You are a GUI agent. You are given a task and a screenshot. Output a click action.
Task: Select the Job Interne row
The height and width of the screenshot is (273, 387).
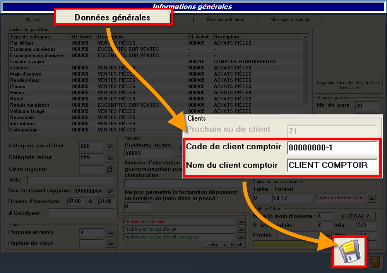tap(96, 123)
